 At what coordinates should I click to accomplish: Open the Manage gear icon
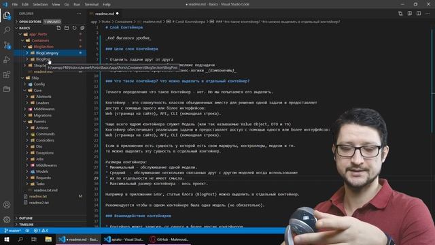pyautogui.click(x=7, y=219)
